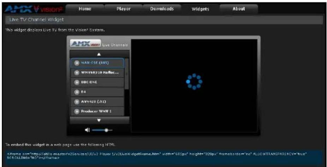
Task: Click the play icon beside BBC ONE
Action: coord(77,82)
